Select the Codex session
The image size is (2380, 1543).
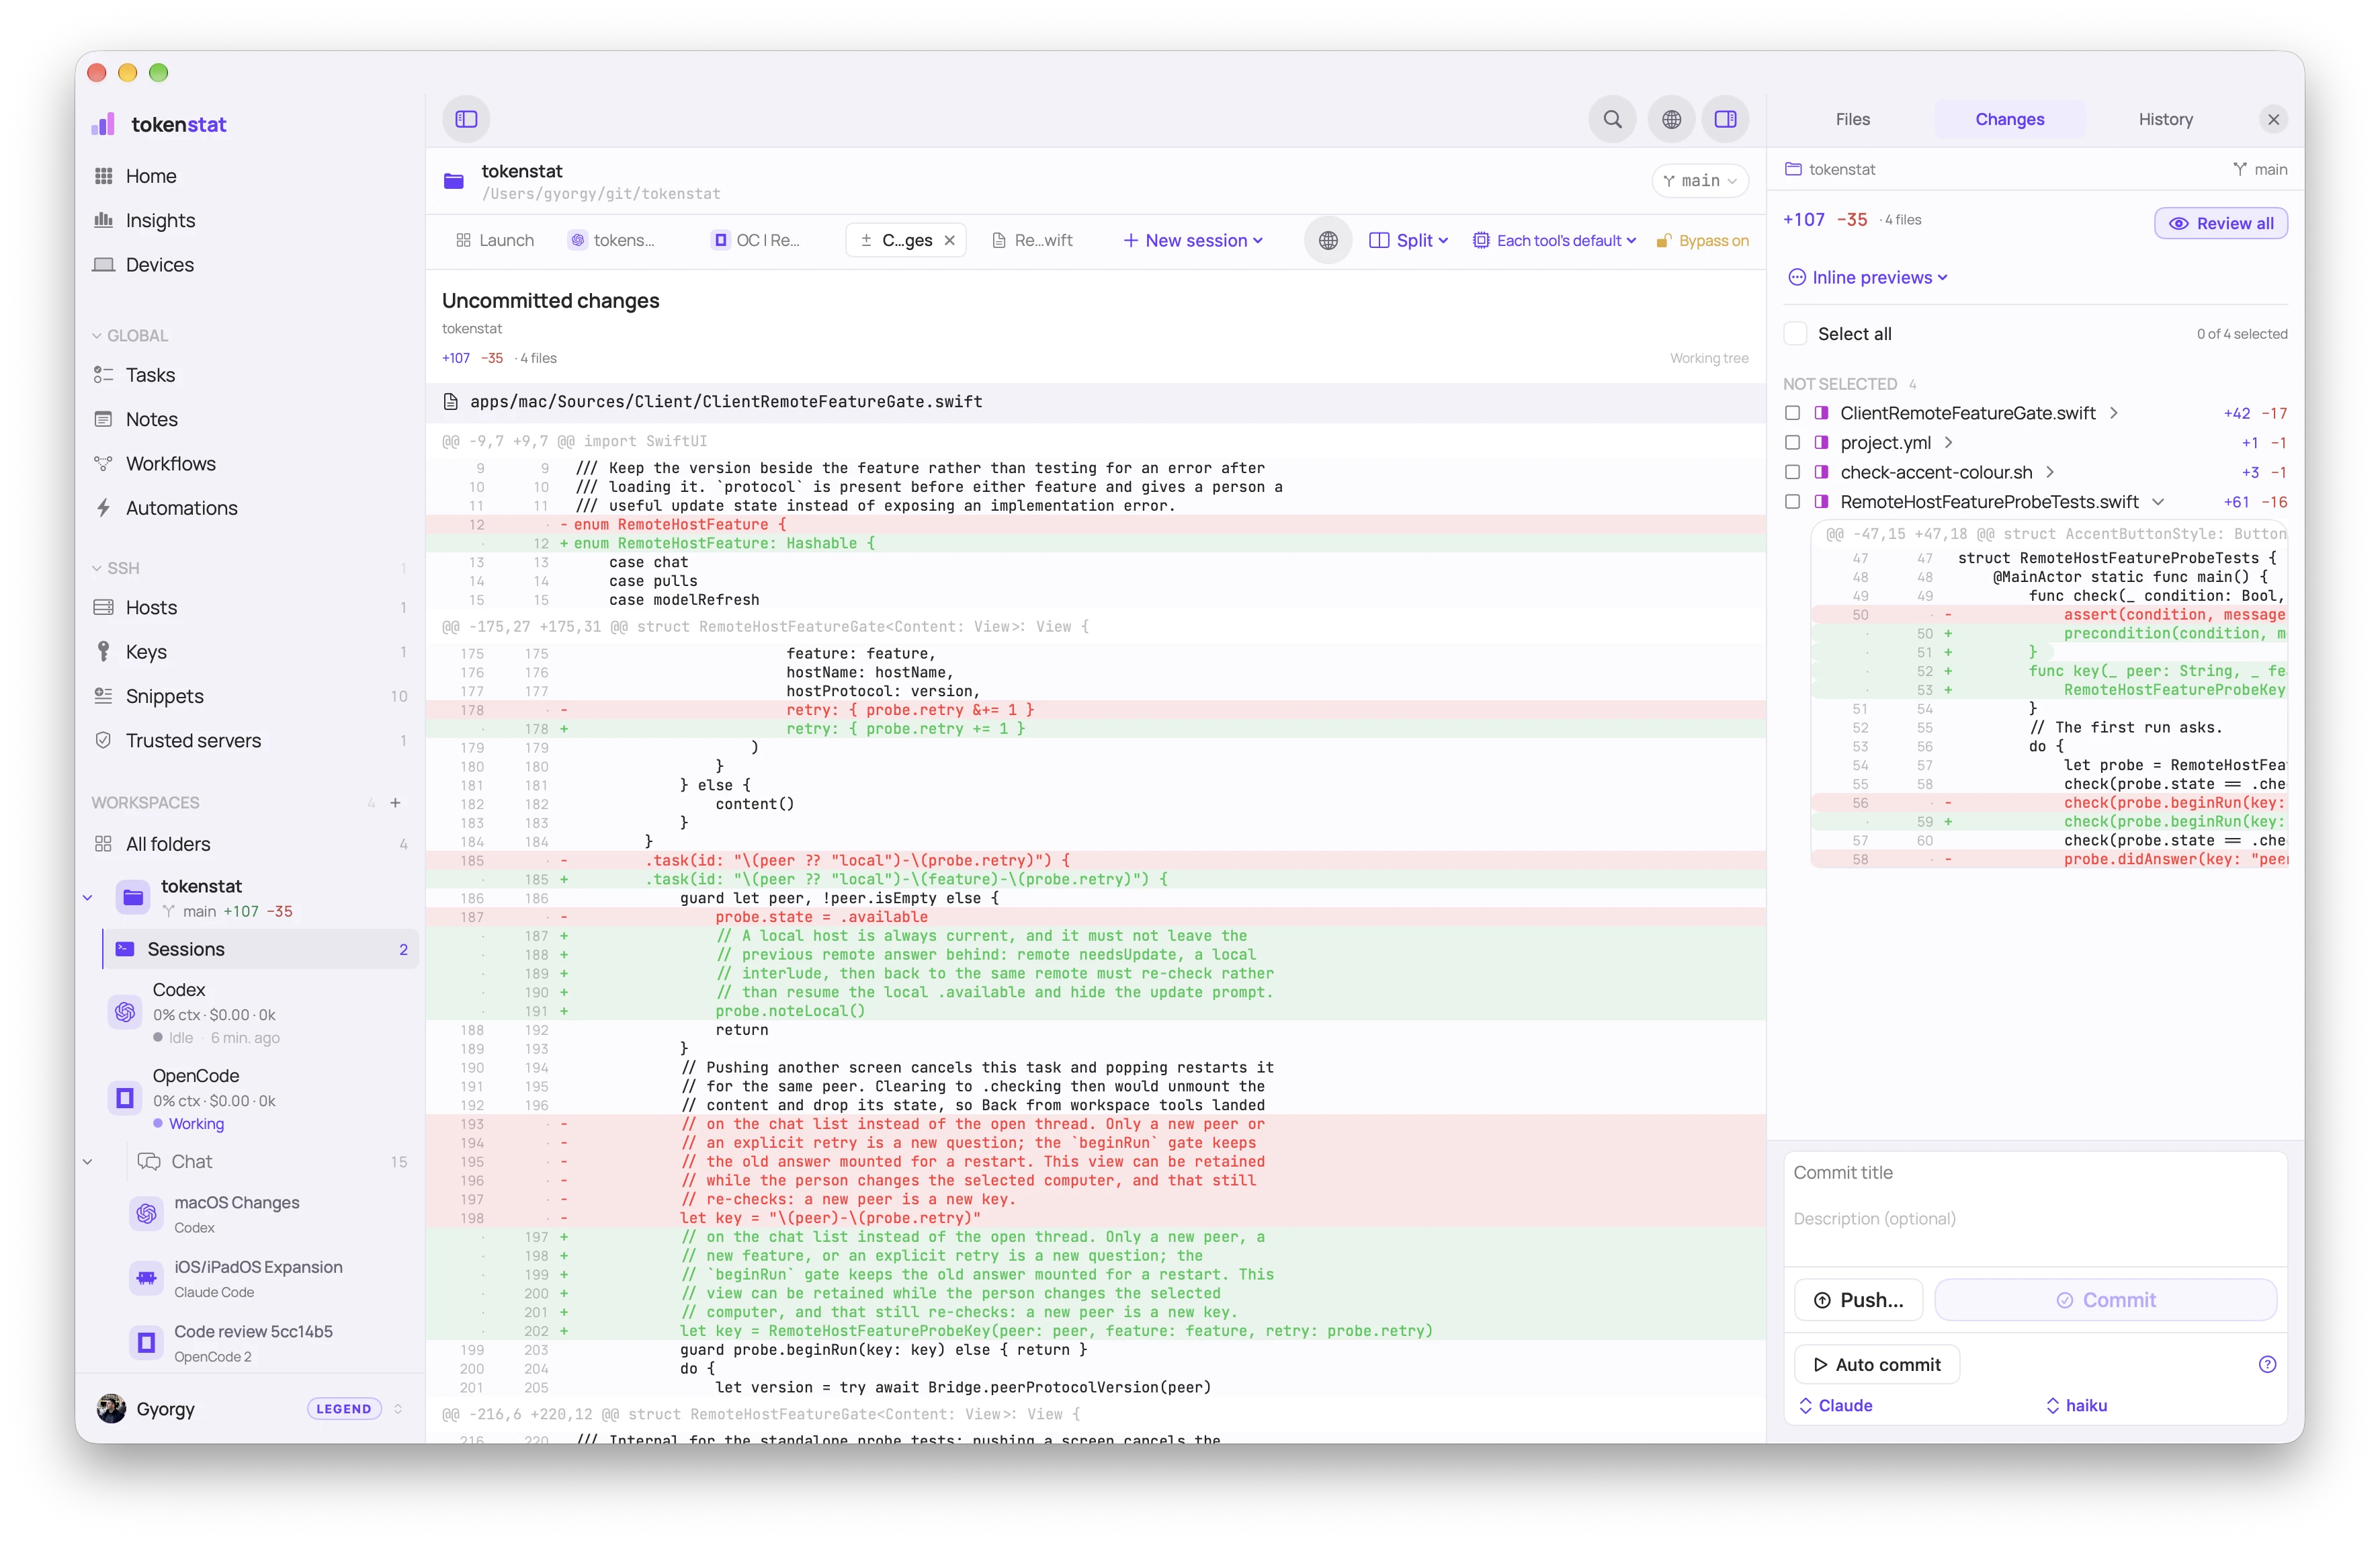pos(250,1013)
